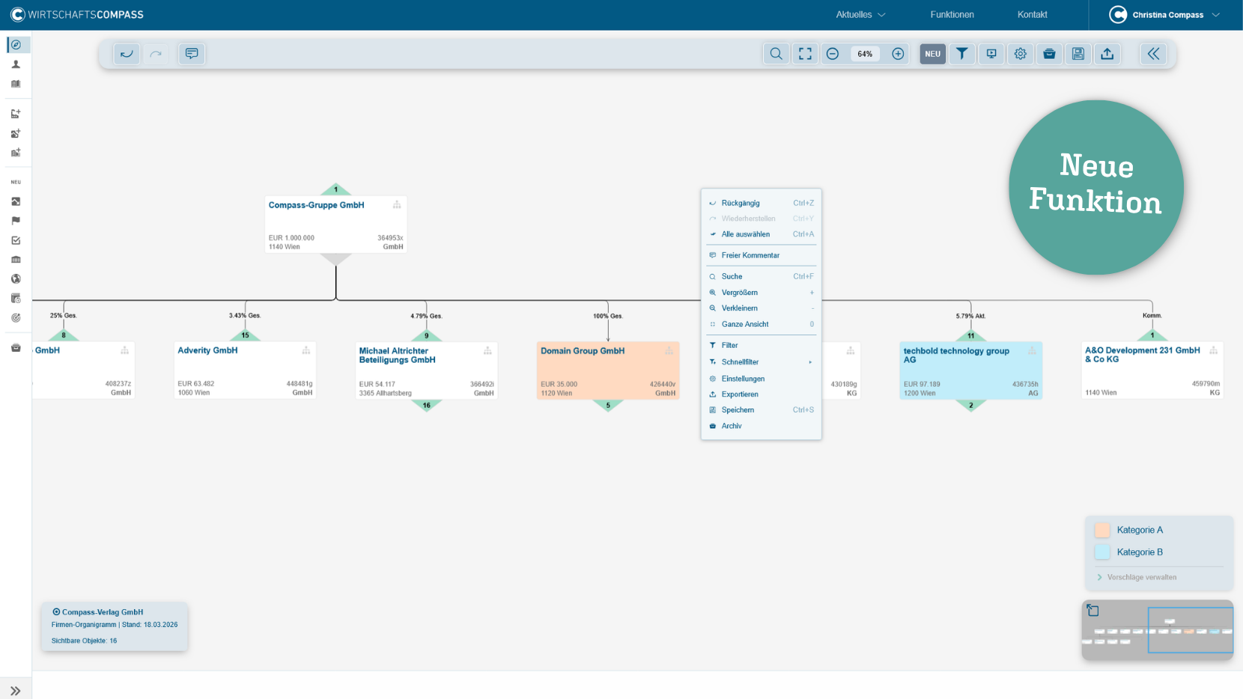Open the comment tool in the toolbar
This screenshot has width=1243, height=699.
click(x=192, y=54)
